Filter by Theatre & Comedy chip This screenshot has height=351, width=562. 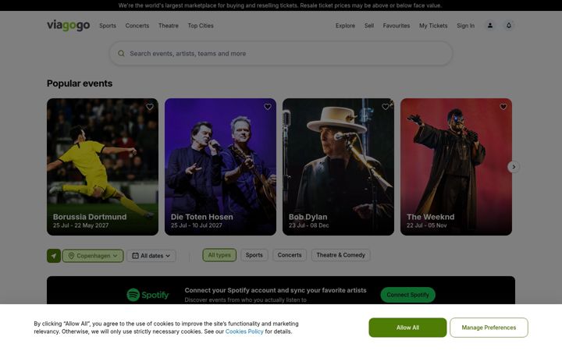click(x=340, y=255)
